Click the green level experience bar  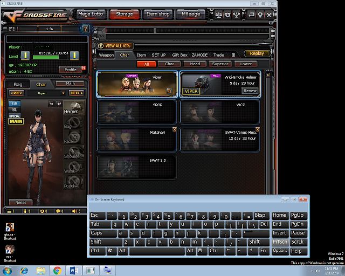(50, 58)
